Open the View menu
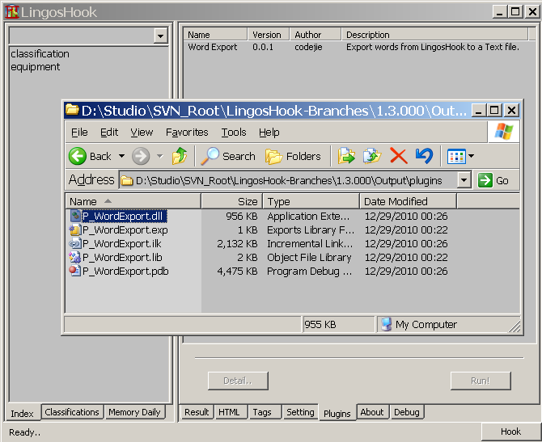Screen dimensions: 542x442 142,133
